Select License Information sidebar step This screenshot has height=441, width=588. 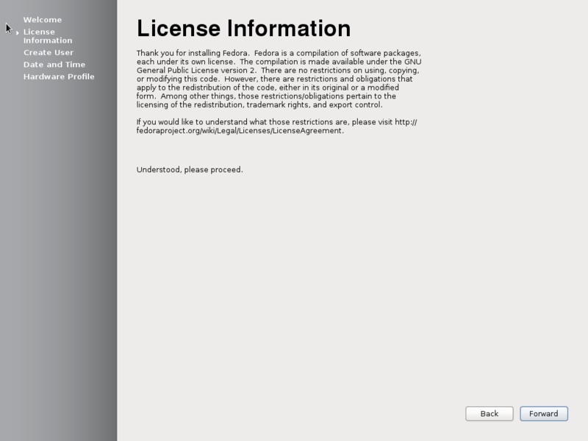click(x=48, y=36)
